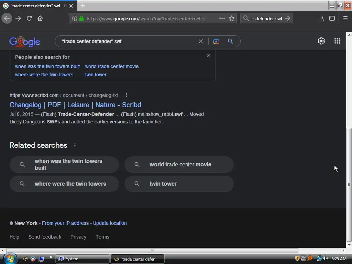The width and height of the screenshot is (352, 264).
Task: Open the Terms footer link
Action: tap(102, 237)
